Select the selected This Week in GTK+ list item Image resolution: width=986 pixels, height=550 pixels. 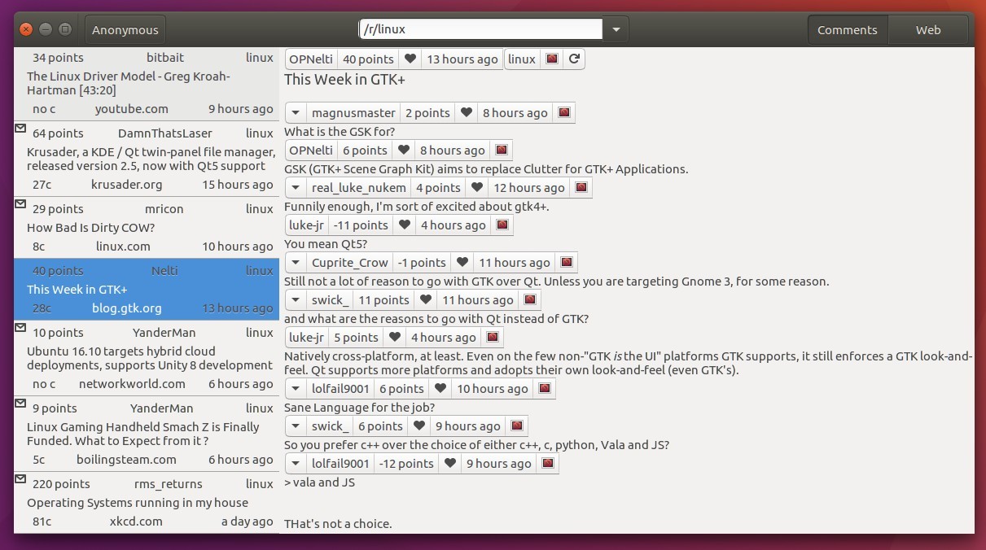point(147,290)
